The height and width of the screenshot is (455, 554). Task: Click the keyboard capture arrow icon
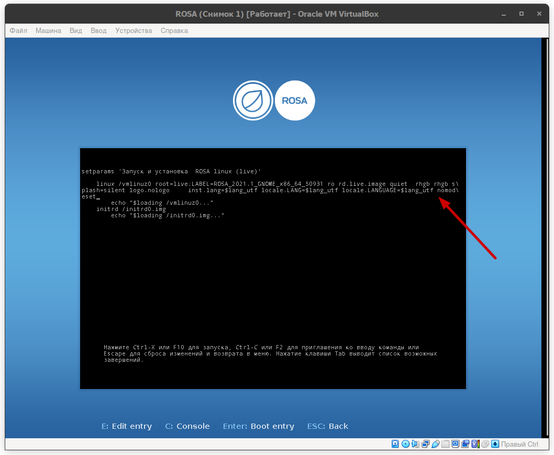tap(495, 443)
